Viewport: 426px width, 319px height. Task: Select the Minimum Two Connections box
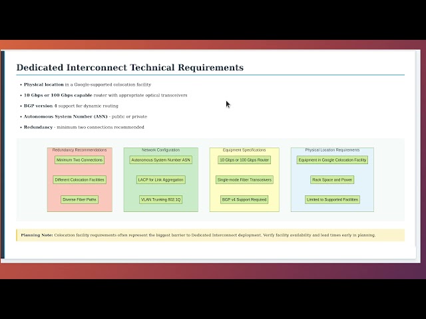tap(80, 160)
